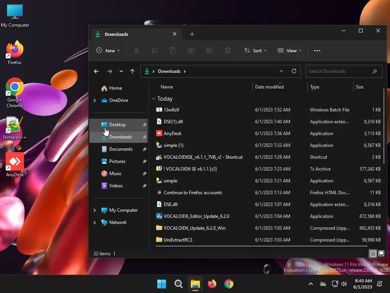390x293 pixels.
Task: Collapse the Today group
Action: click(x=154, y=99)
